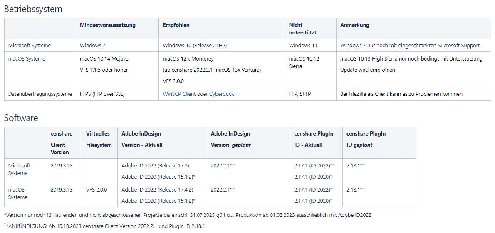495x233 pixels.
Task: Click the Software heading
Action: coord(21,118)
